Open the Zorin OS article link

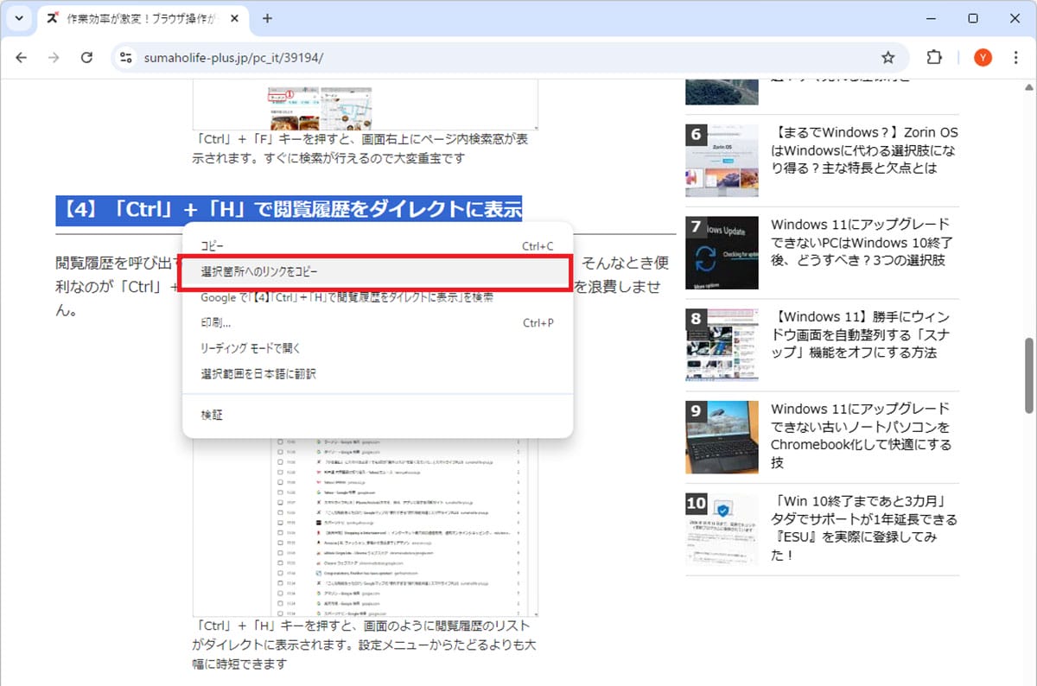pyautogui.click(x=864, y=150)
